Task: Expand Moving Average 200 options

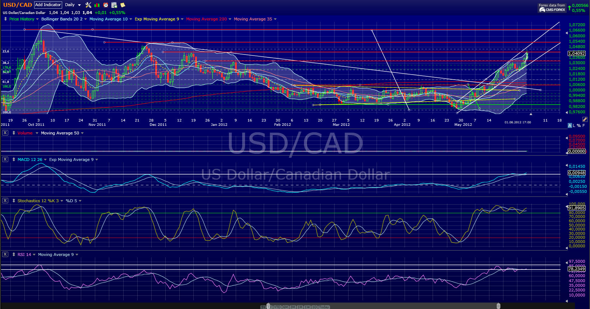Action: [x=230, y=19]
